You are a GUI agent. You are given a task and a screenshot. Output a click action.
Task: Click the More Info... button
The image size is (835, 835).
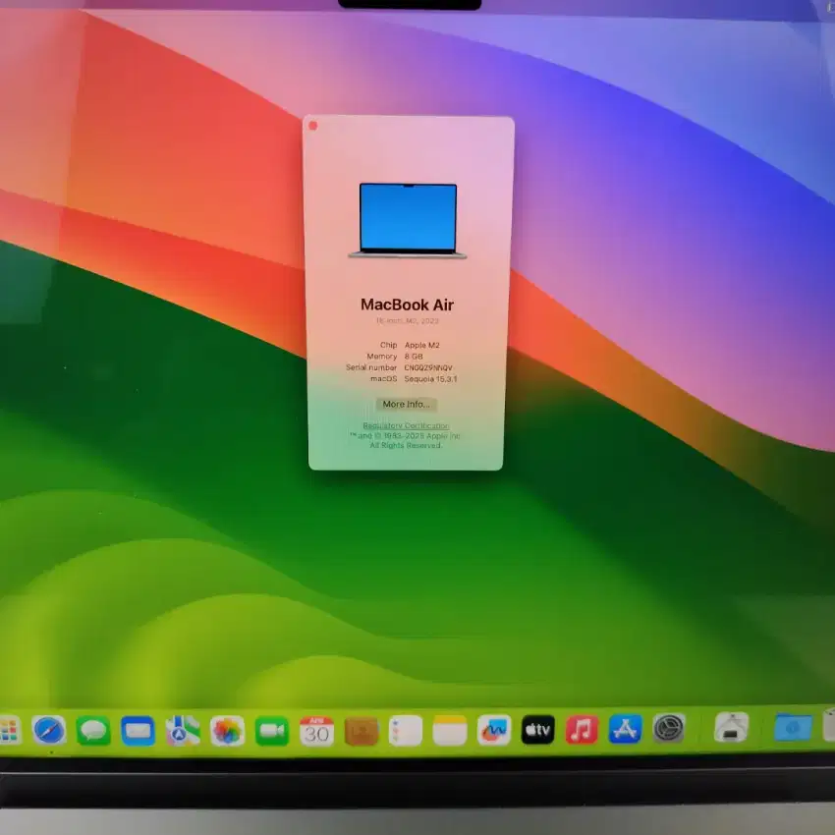pos(407,404)
